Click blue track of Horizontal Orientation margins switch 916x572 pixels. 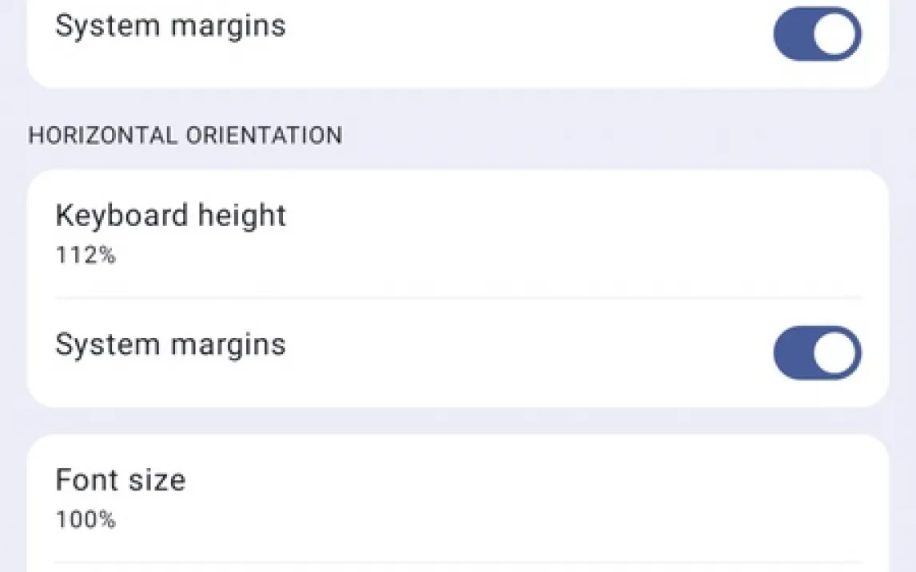(x=793, y=352)
